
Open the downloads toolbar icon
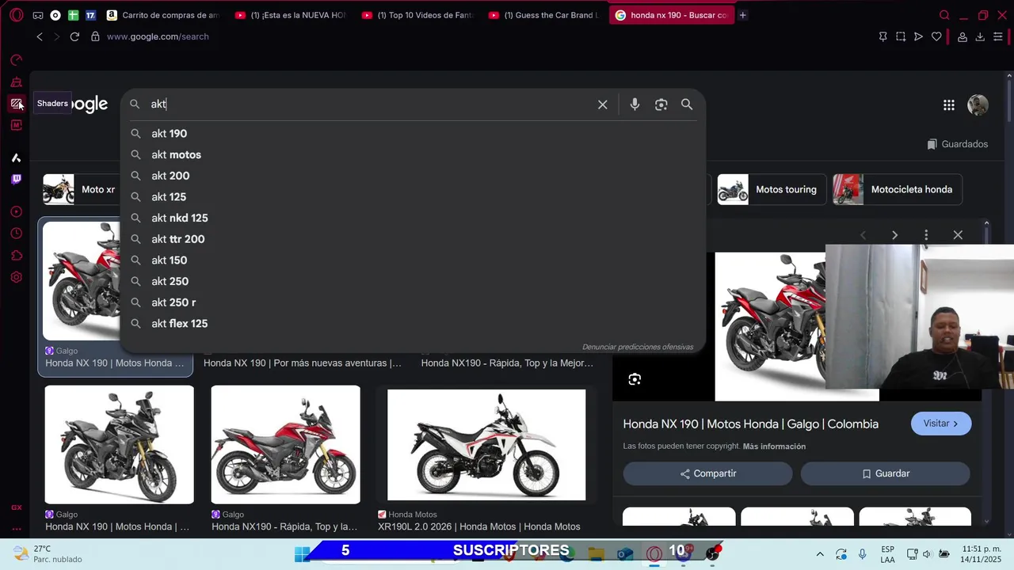980,36
